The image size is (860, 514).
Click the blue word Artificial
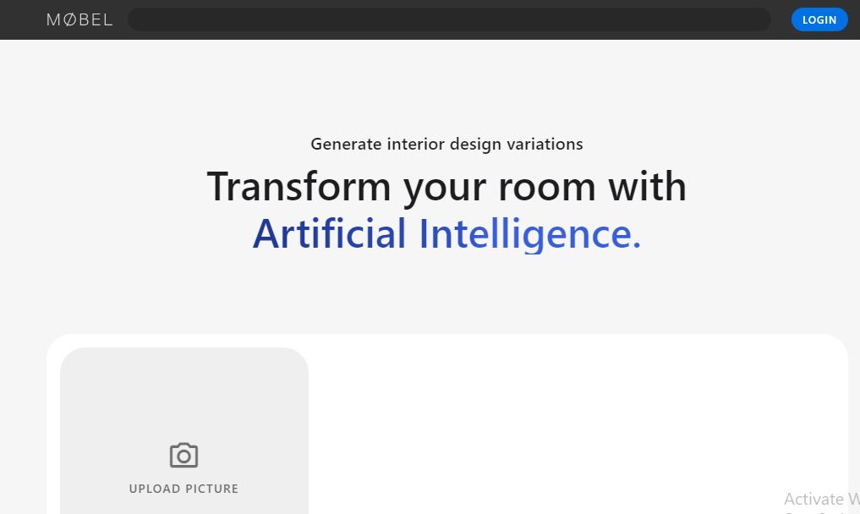coord(329,233)
